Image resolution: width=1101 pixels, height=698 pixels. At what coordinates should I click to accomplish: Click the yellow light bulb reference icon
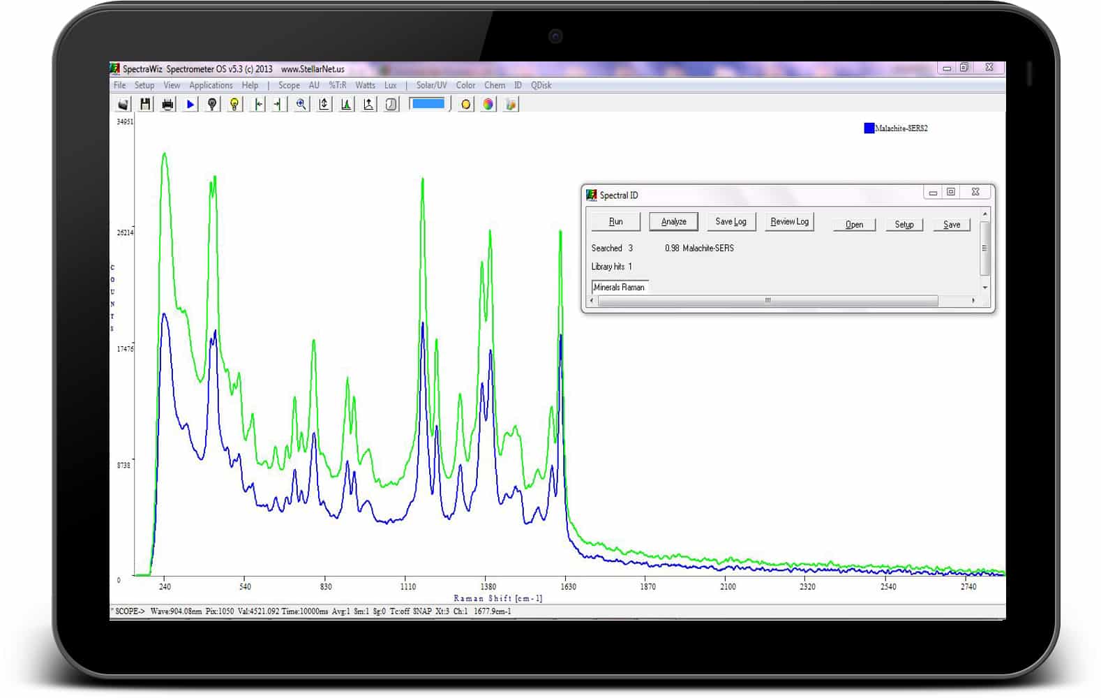pyautogui.click(x=234, y=104)
